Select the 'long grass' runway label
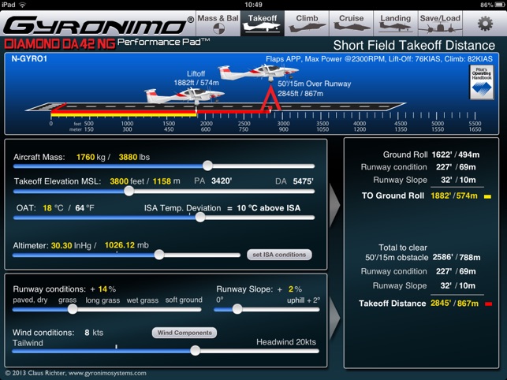 pos(103,300)
